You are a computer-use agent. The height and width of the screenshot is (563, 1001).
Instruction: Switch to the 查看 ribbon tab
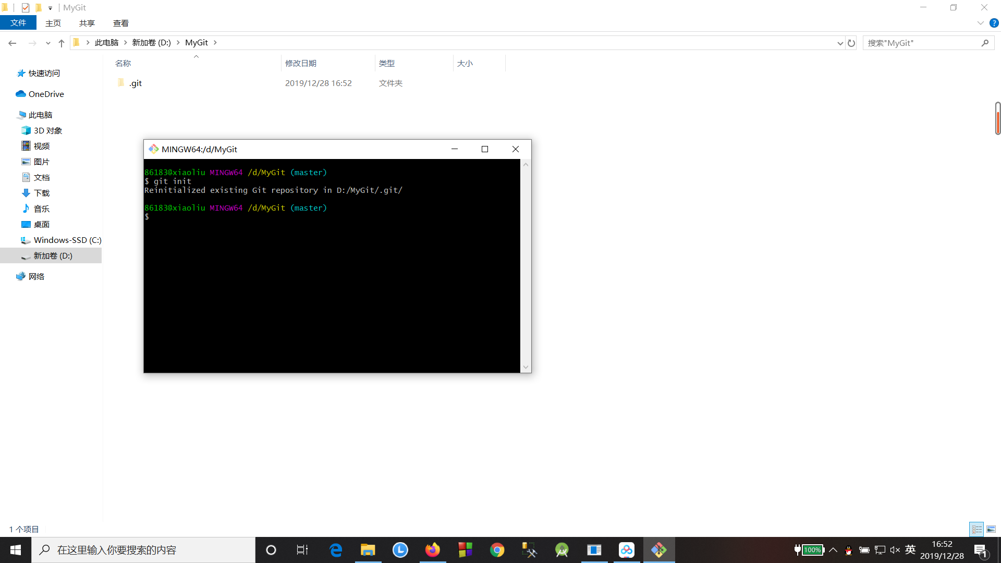click(x=120, y=23)
